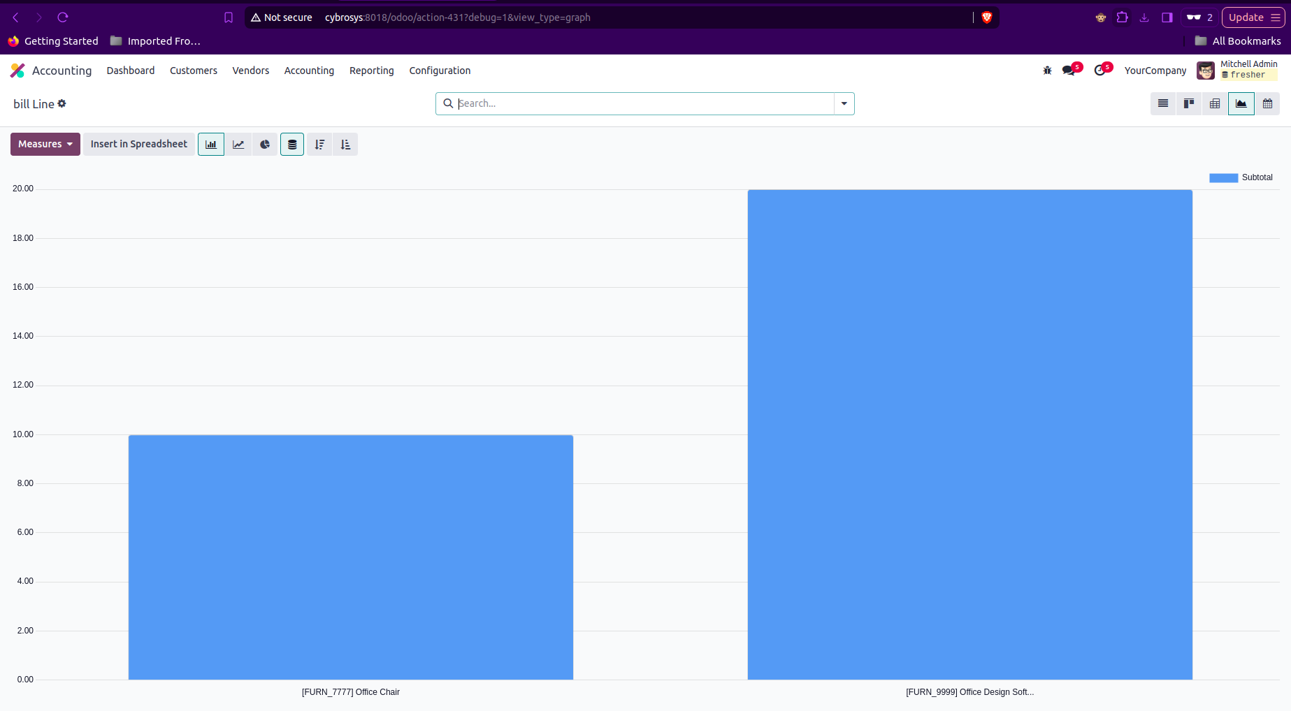Open the kanban view
The width and height of the screenshot is (1291, 711).
(1189, 104)
